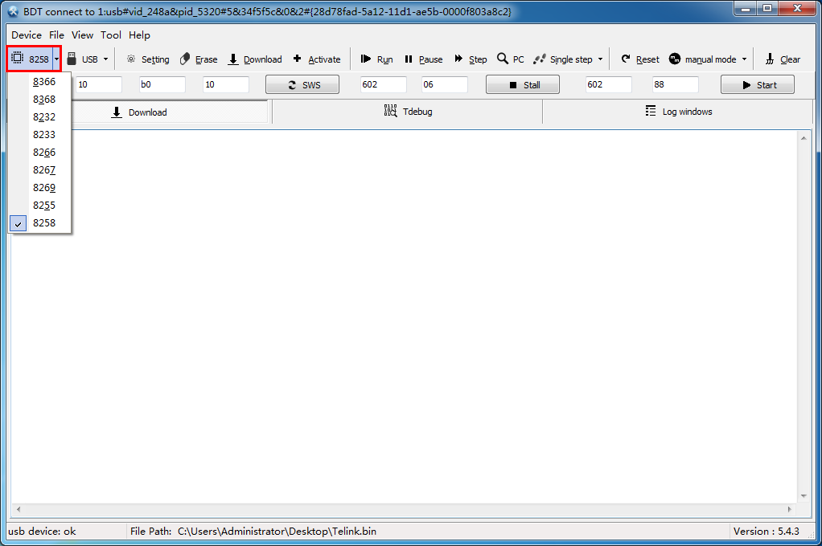Expand the USB dropdown arrow
Screen dimensions: 822x546
[105, 59]
